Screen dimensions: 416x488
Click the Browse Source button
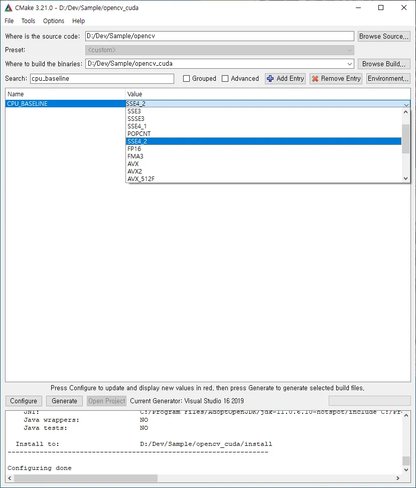383,37
